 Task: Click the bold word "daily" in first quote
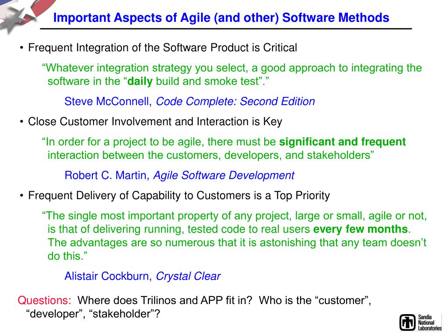[140, 81]
